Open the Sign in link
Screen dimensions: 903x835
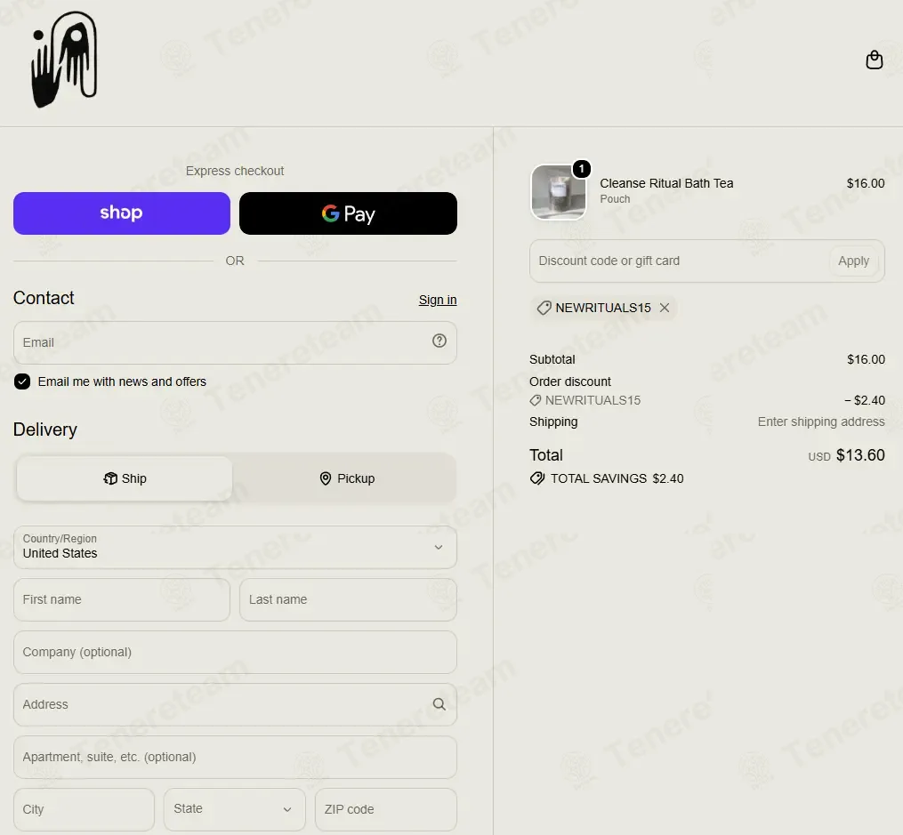pyautogui.click(x=438, y=300)
